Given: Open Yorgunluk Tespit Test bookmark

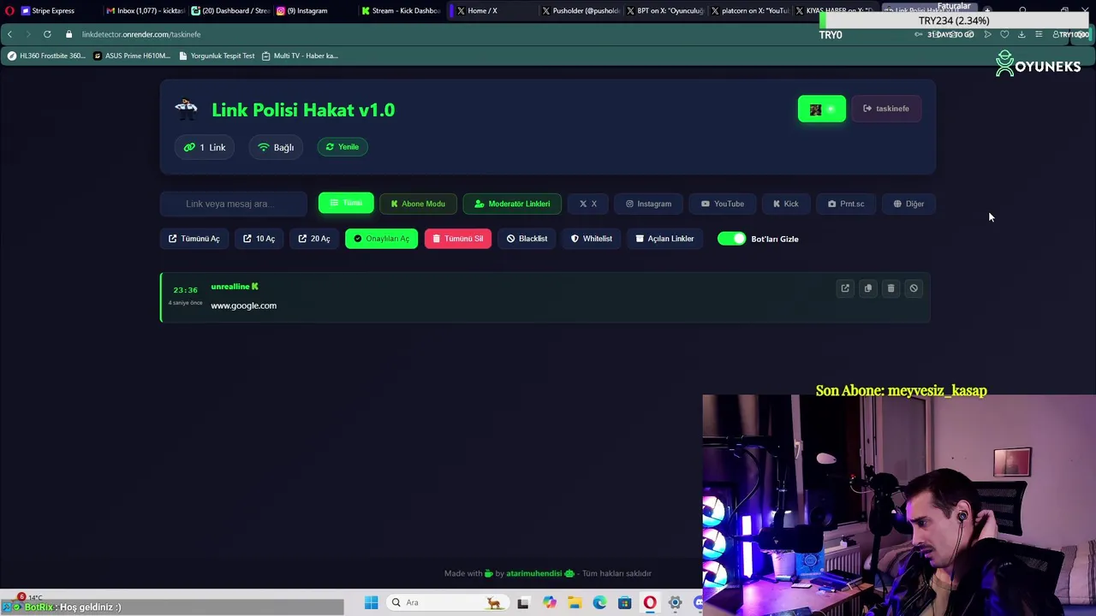Looking at the screenshot, I should [x=217, y=56].
